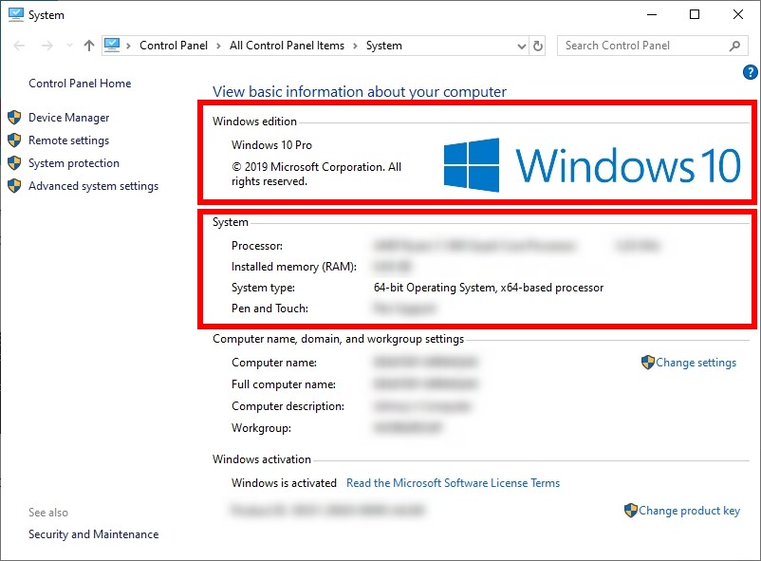Click Computer description label
Image resolution: width=761 pixels, height=561 pixels.
click(288, 406)
